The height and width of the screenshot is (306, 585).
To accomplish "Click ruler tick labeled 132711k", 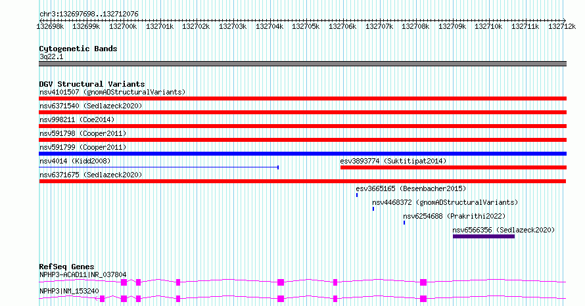I will click(x=525, y=26).
